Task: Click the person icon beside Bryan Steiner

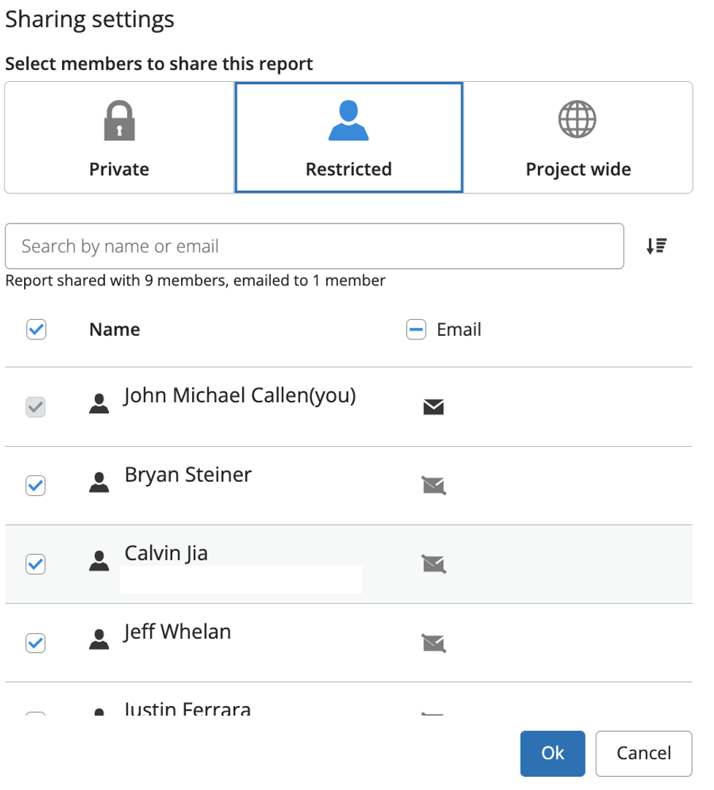Action: [99, 482]
